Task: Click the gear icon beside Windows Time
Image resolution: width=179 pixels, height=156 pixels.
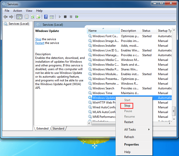Action: [x=90, y=93]
